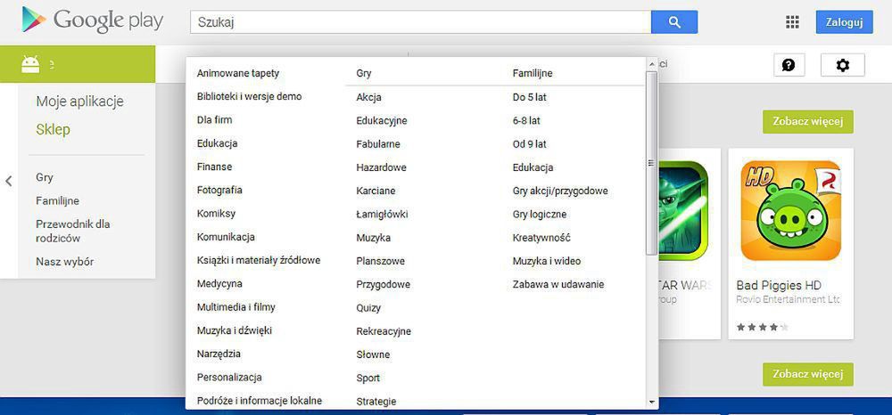Select Dla firm category
Viewport: 892px width, 415px height.
[214, 120]
